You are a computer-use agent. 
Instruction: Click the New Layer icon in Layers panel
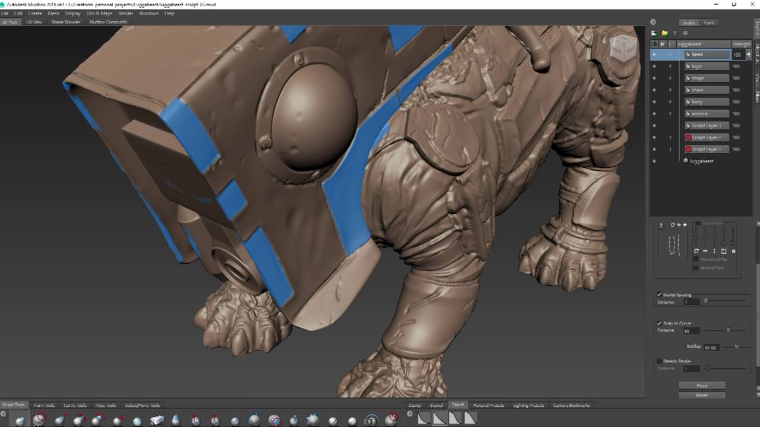[654, 33]
